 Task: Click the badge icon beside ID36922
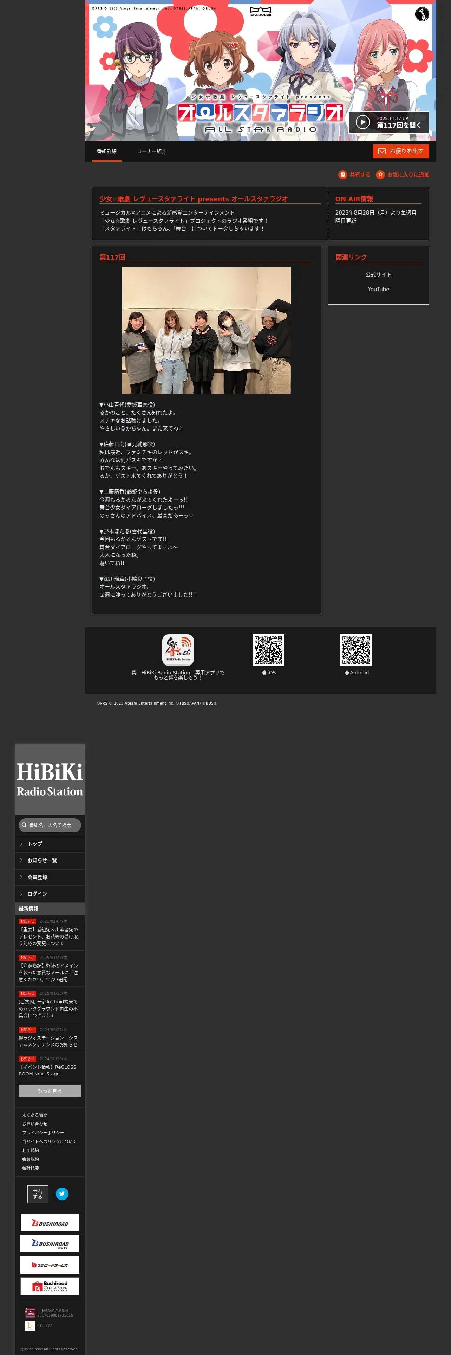click(30, 1325)
